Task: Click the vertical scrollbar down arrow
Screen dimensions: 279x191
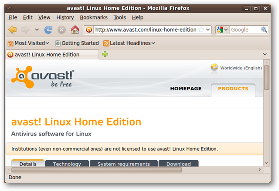Action: click(266, 163)
